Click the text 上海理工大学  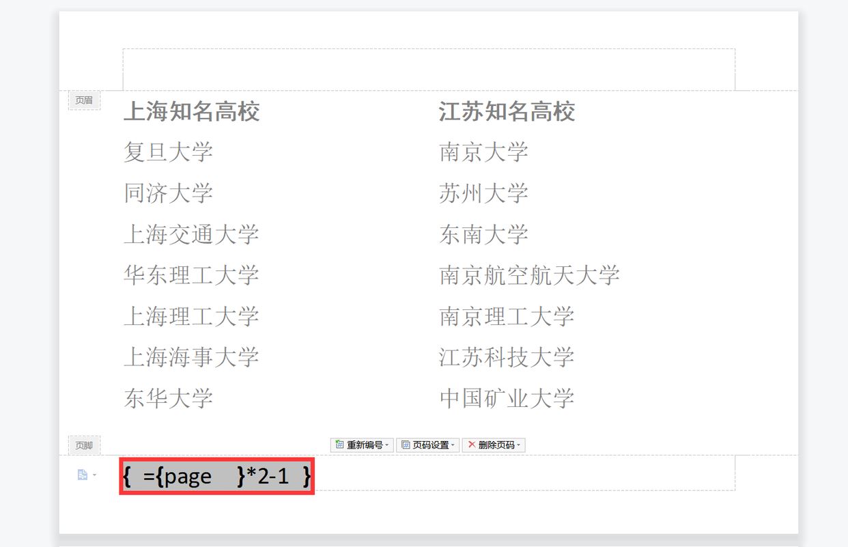tap(191, 316)
